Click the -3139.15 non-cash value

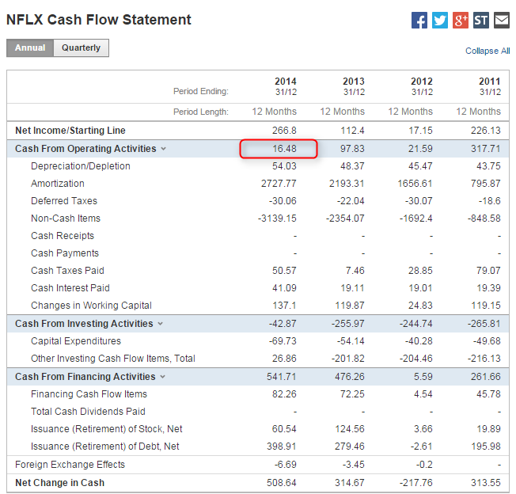click(x=277, y=218)
